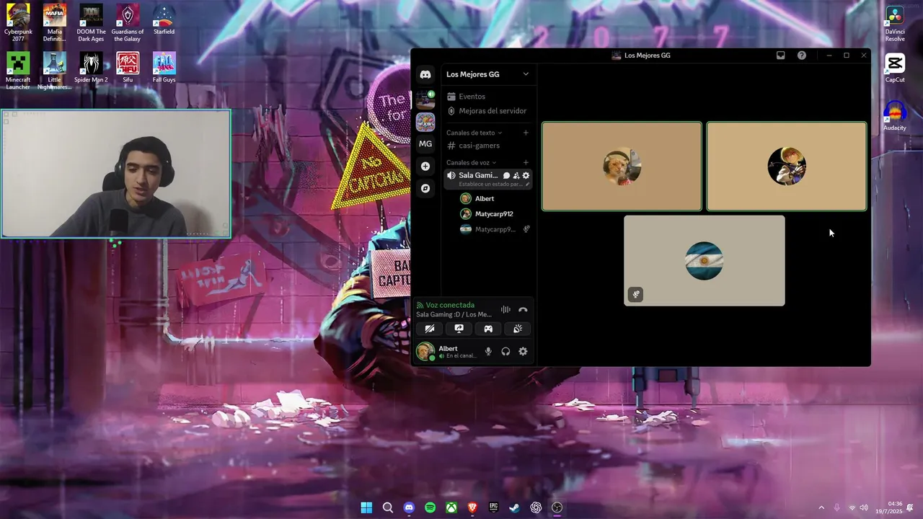Edit Sala Gaming channel settings gear
This screenshot has height=519, width=923.
[x=526, y=175]
